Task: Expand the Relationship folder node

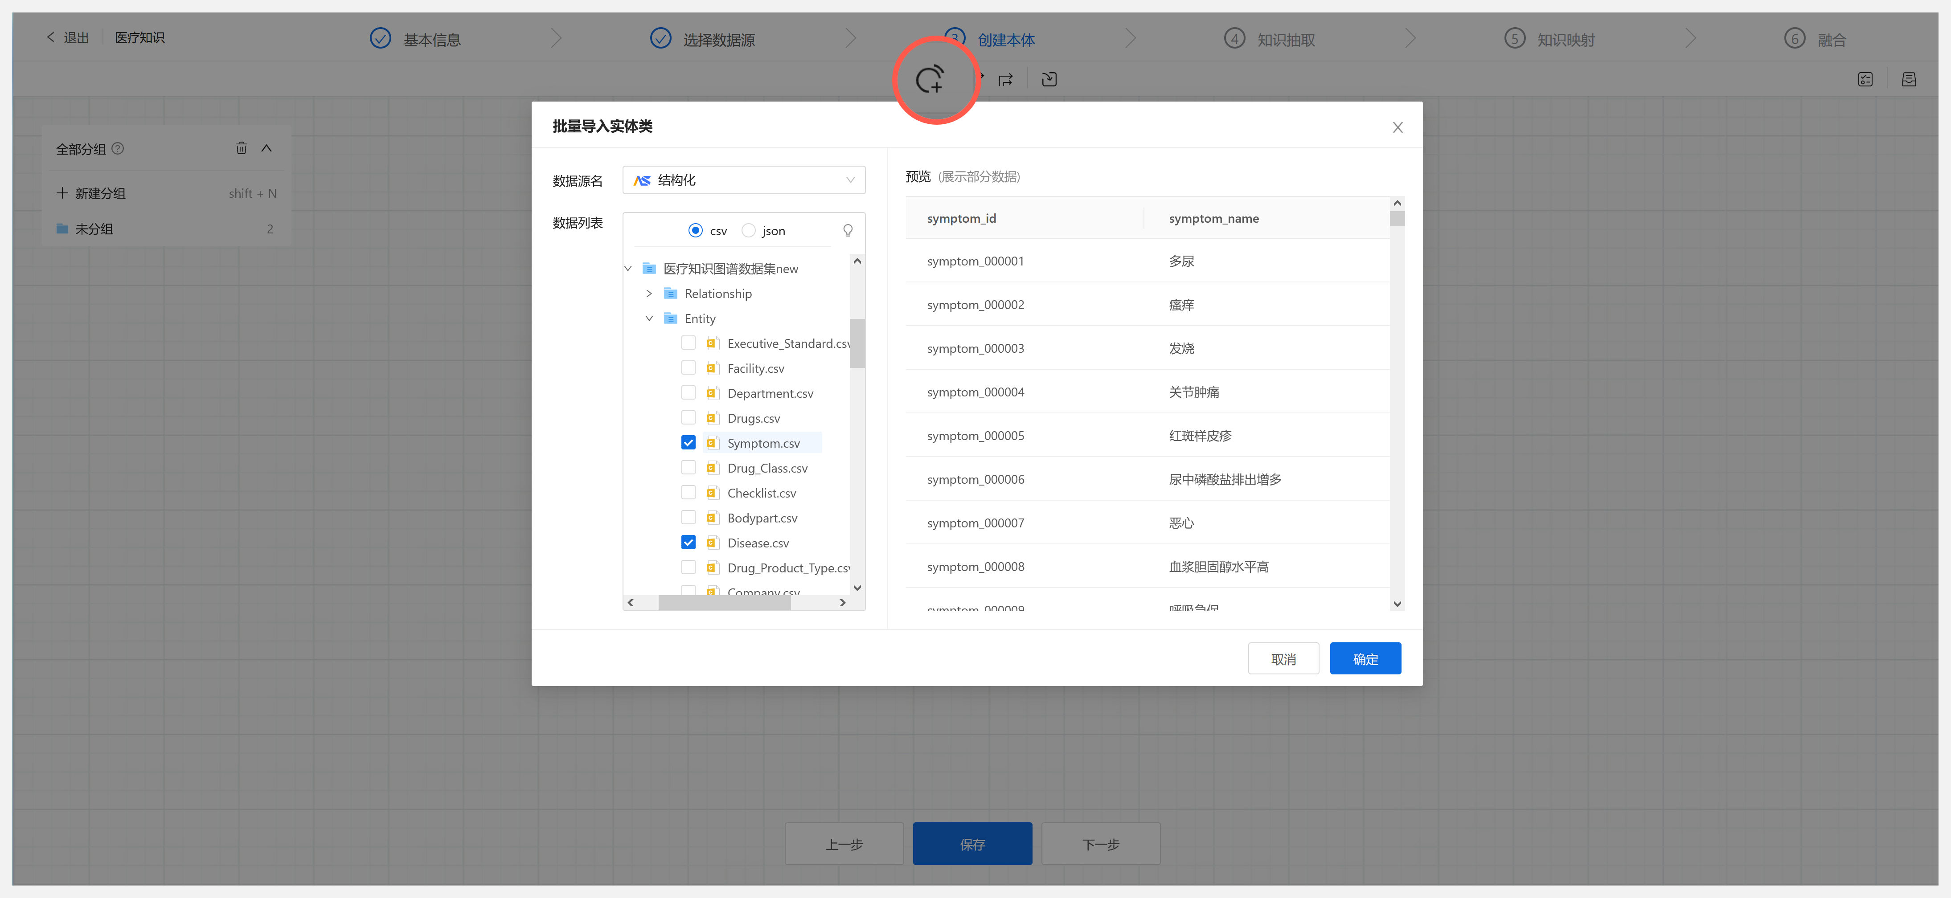Action: pos(649,294)
